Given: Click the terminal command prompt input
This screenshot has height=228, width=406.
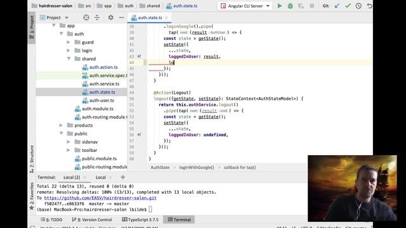Looking at the screenshot, I should click(150, 210).
